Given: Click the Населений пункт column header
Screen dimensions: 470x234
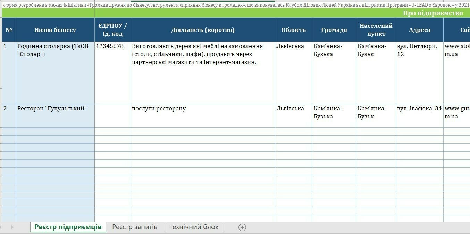Looking at the screenshot, I should (376, 30).
